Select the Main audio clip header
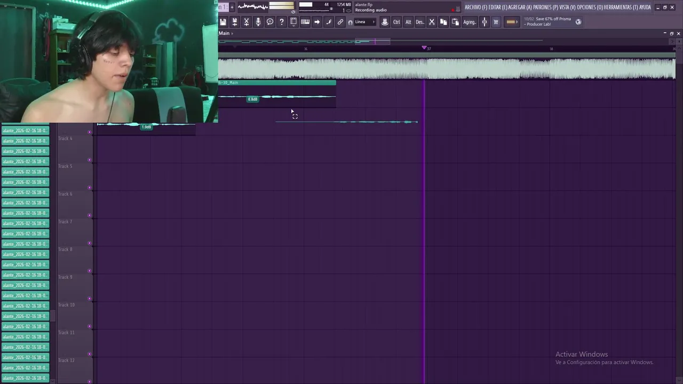 pyautogui.click(x=277, y=83)
